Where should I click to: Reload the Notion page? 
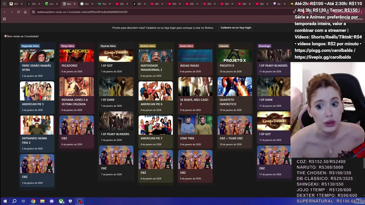click(x=18, y=12)
